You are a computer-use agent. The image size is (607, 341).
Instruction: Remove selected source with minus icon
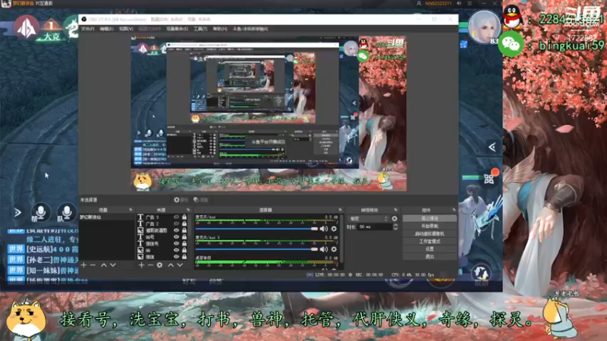[x=150, y=265]
